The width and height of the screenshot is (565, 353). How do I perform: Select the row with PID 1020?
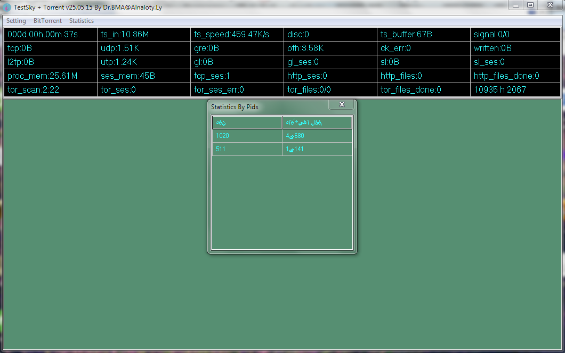click(247, 136)
